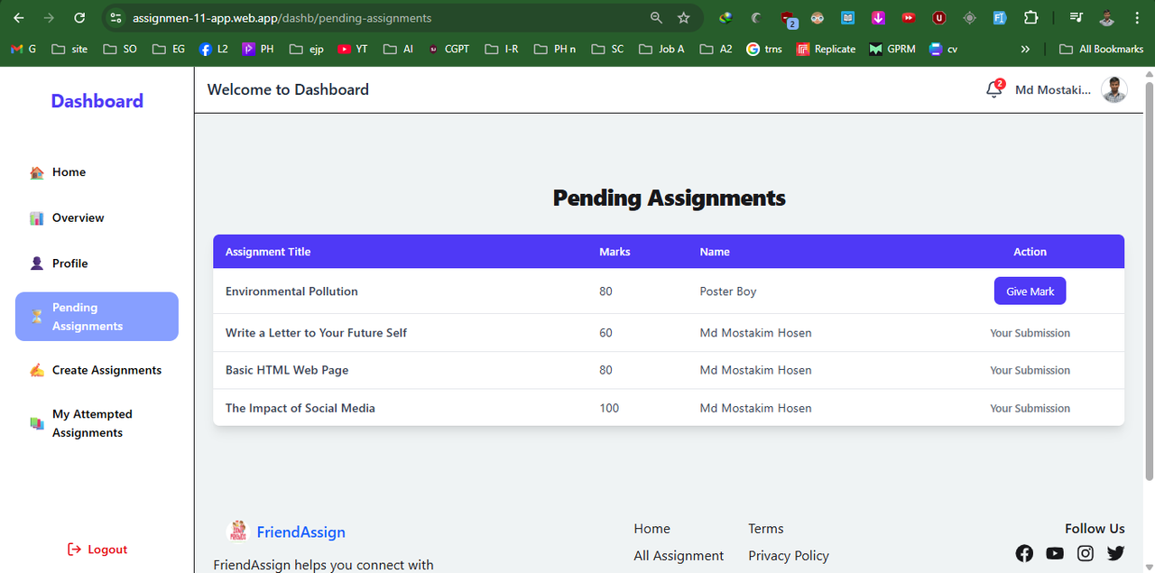Select Pending Assignments sidebar item
This screenshot has width=1155, height=573.
tap(97, 317)
